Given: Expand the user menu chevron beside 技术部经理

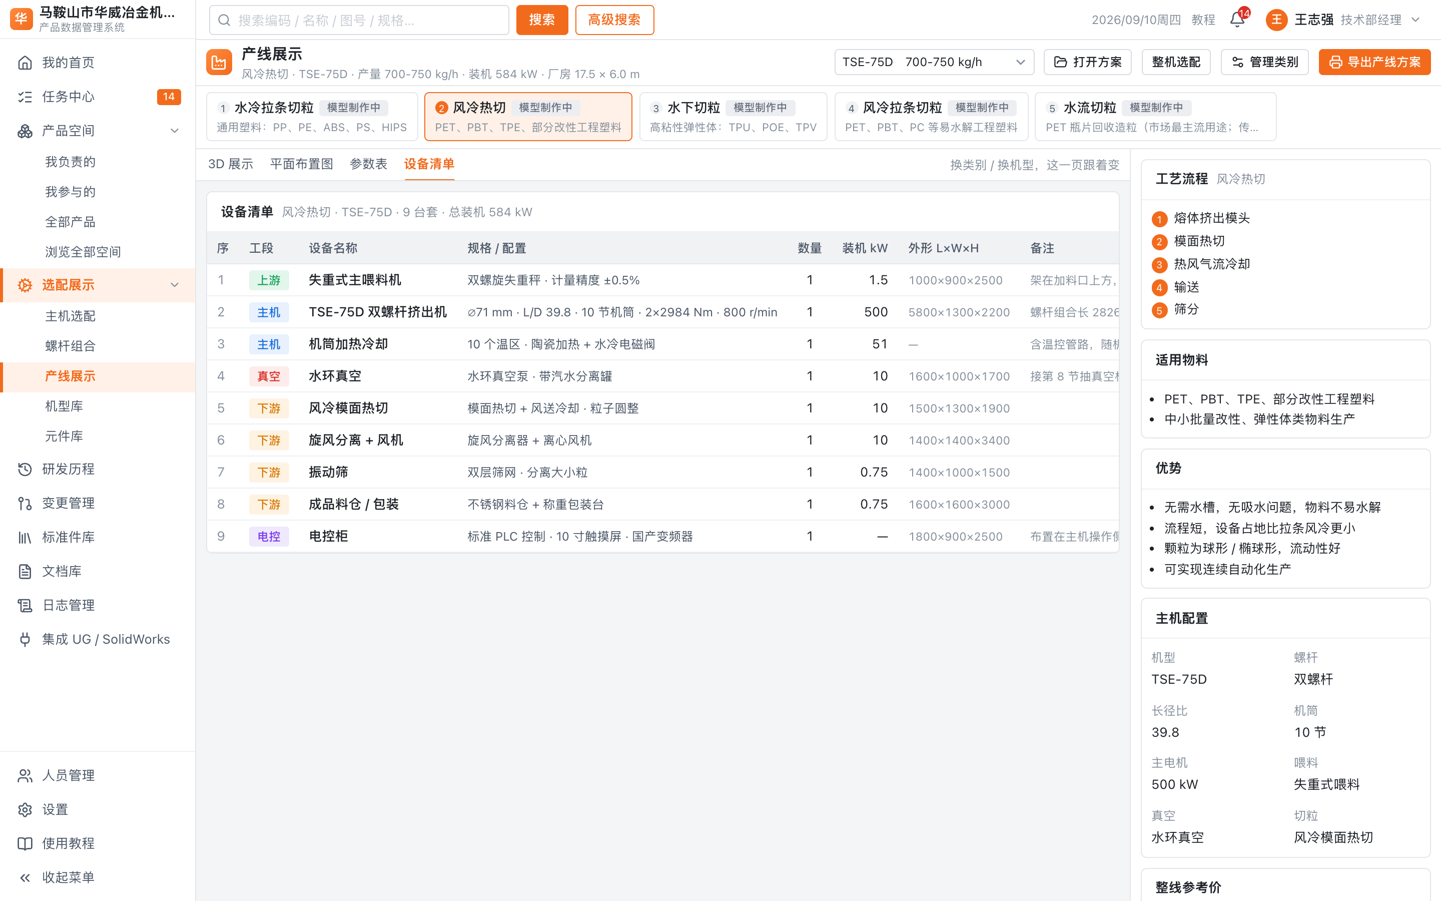Looking at the screenshot, I should point(1415,20).
